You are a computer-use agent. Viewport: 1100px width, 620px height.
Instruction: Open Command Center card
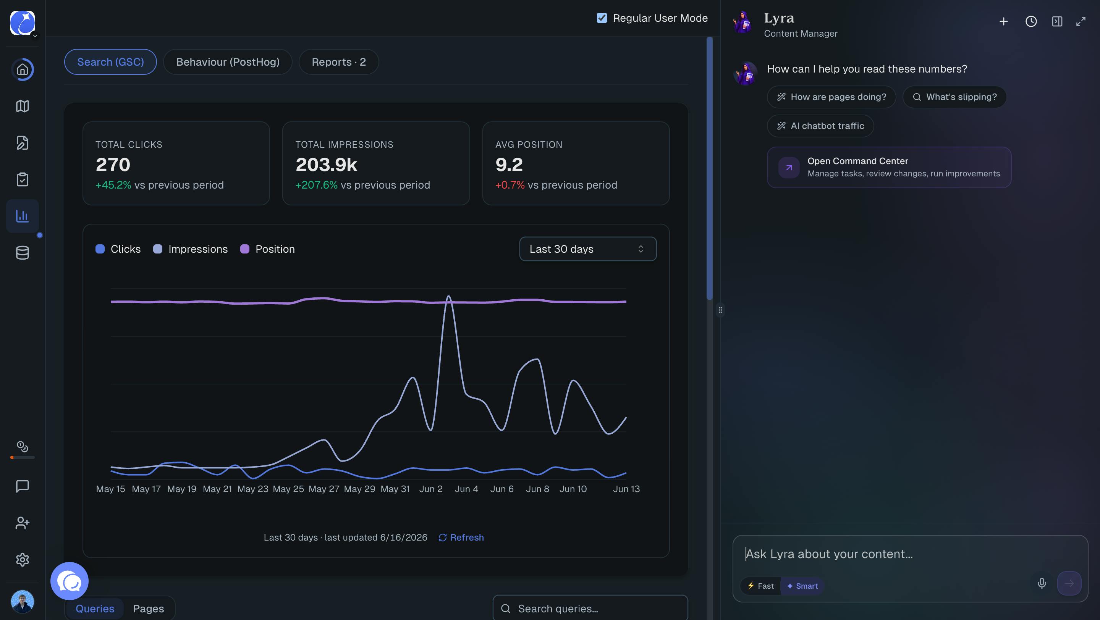click(889, 167)
